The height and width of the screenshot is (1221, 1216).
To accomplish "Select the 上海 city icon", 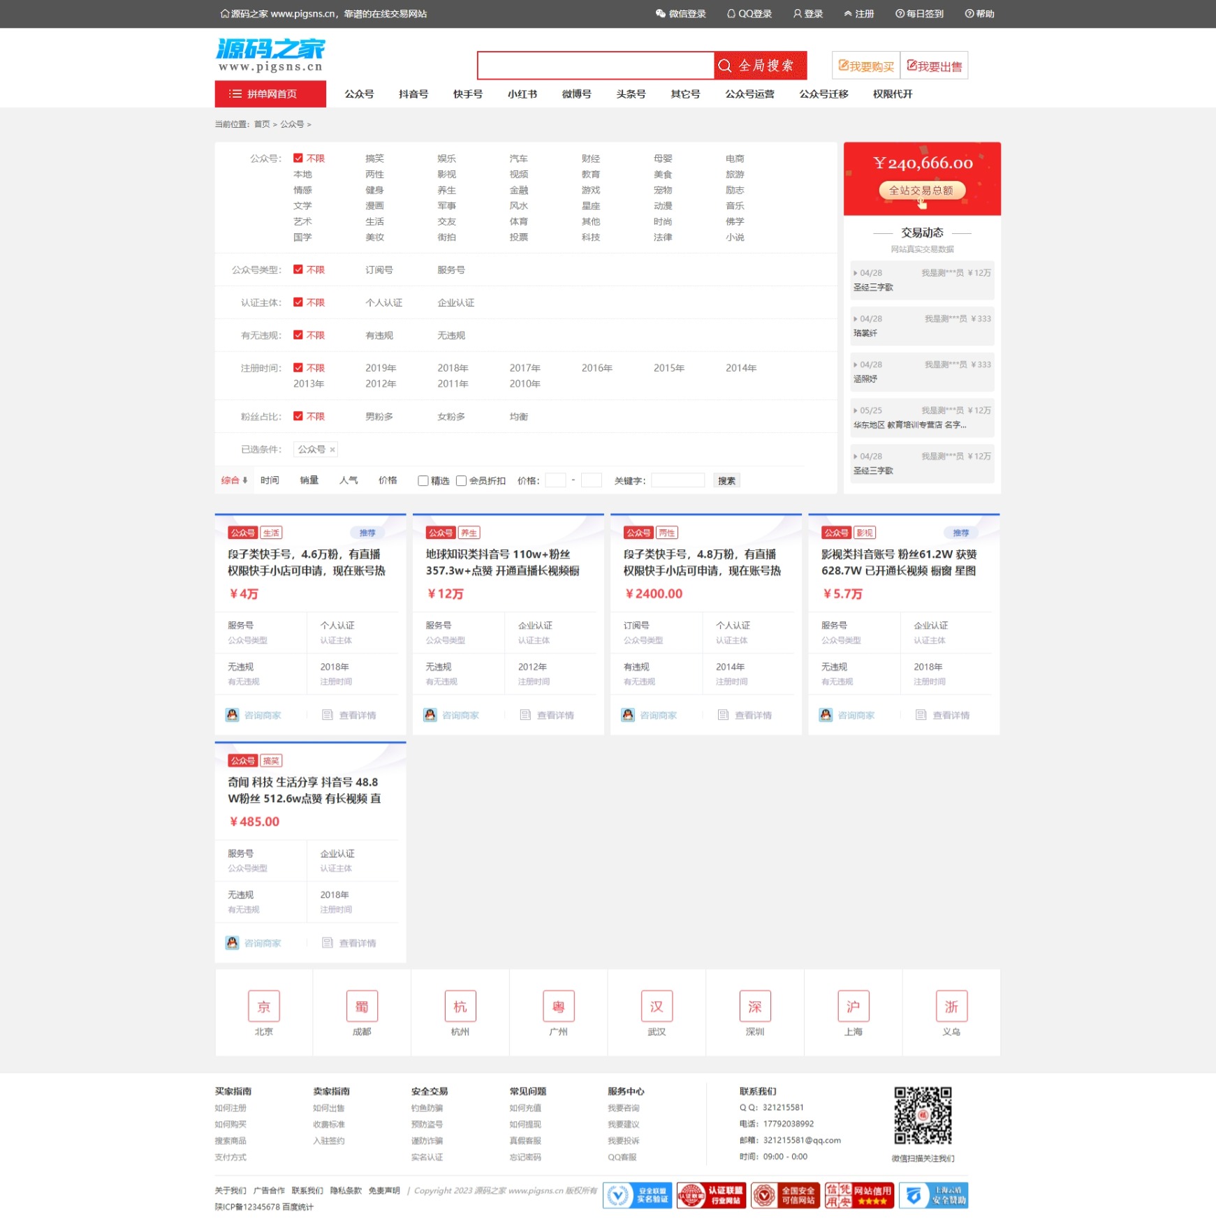I will click(854, 1007).
